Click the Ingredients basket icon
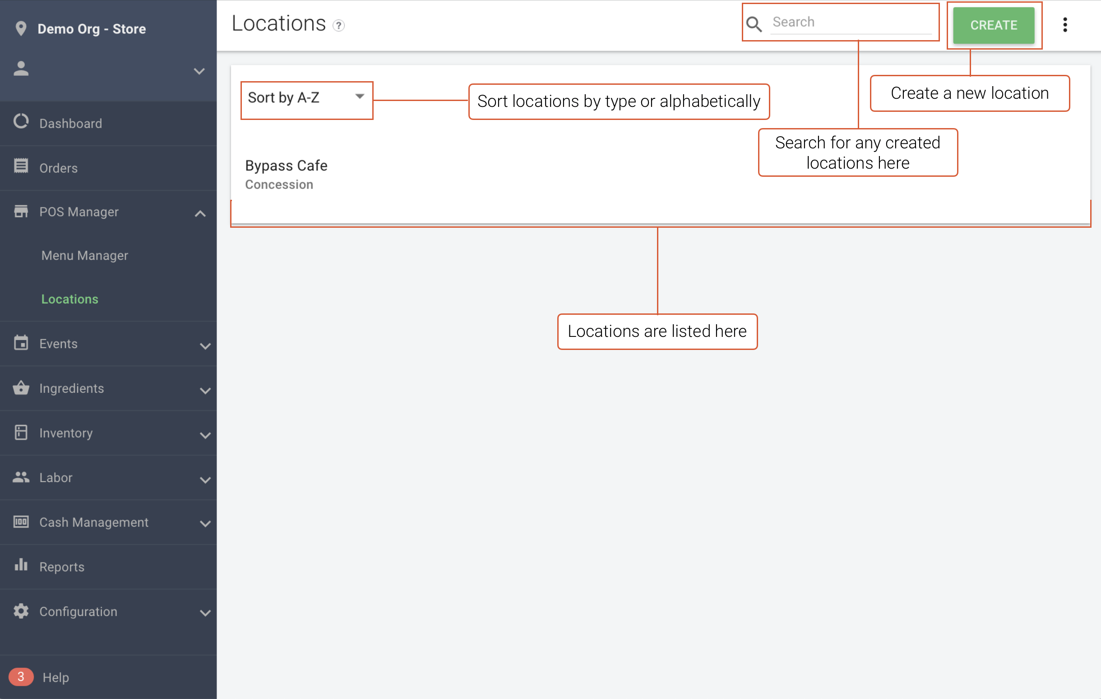 (21, 387)
